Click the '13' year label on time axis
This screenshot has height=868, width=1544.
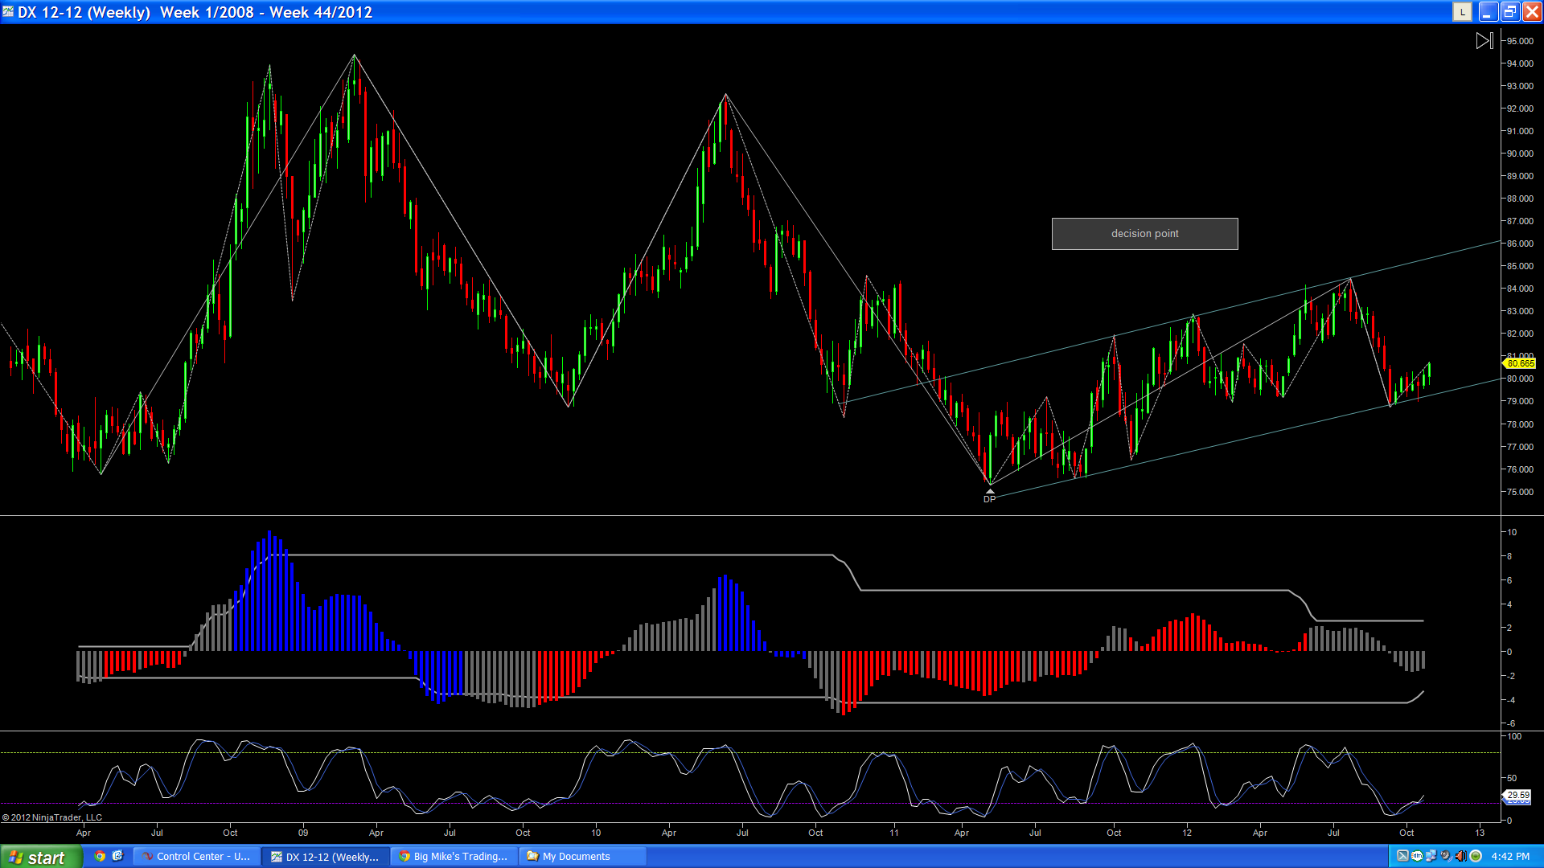click(x=1480, y=833)
